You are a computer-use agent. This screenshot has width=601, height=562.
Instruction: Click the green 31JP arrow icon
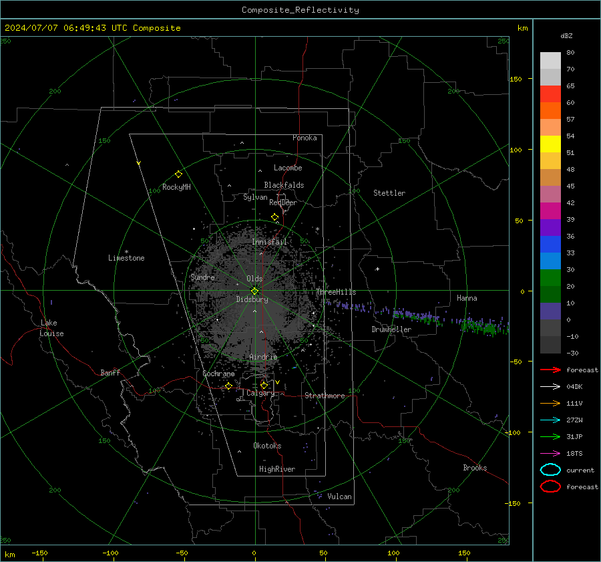tap(550, 436)
